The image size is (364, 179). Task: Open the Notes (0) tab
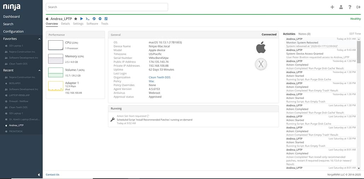coord(304,34)
